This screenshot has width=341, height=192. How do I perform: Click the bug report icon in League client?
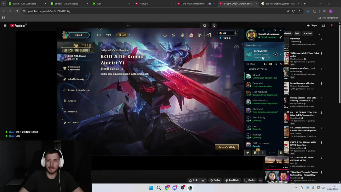coord(281,153)
